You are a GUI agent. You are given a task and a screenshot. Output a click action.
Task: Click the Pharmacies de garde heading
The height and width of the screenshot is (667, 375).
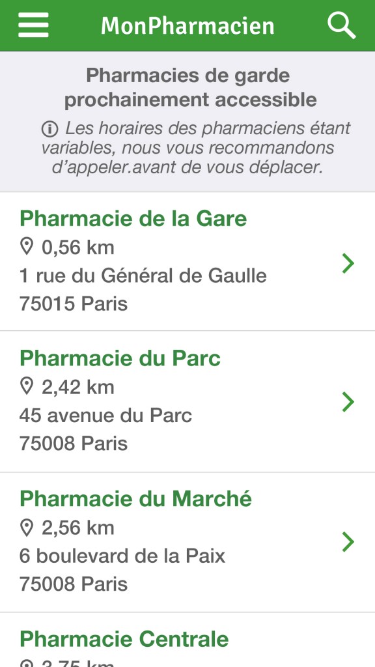tap(191, 88)
